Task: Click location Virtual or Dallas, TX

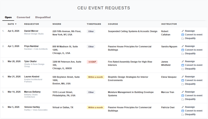Action: point(63,108)
